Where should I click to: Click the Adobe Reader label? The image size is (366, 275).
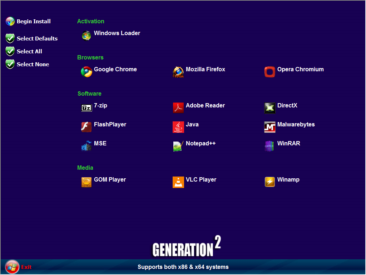coord(205,106)
